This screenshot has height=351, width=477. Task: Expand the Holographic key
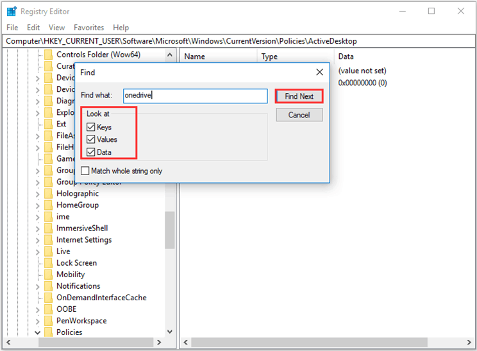[x=37, y=194]
